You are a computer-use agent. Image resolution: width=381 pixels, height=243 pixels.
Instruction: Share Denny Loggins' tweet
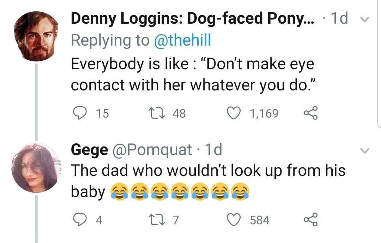click(310, 113)
